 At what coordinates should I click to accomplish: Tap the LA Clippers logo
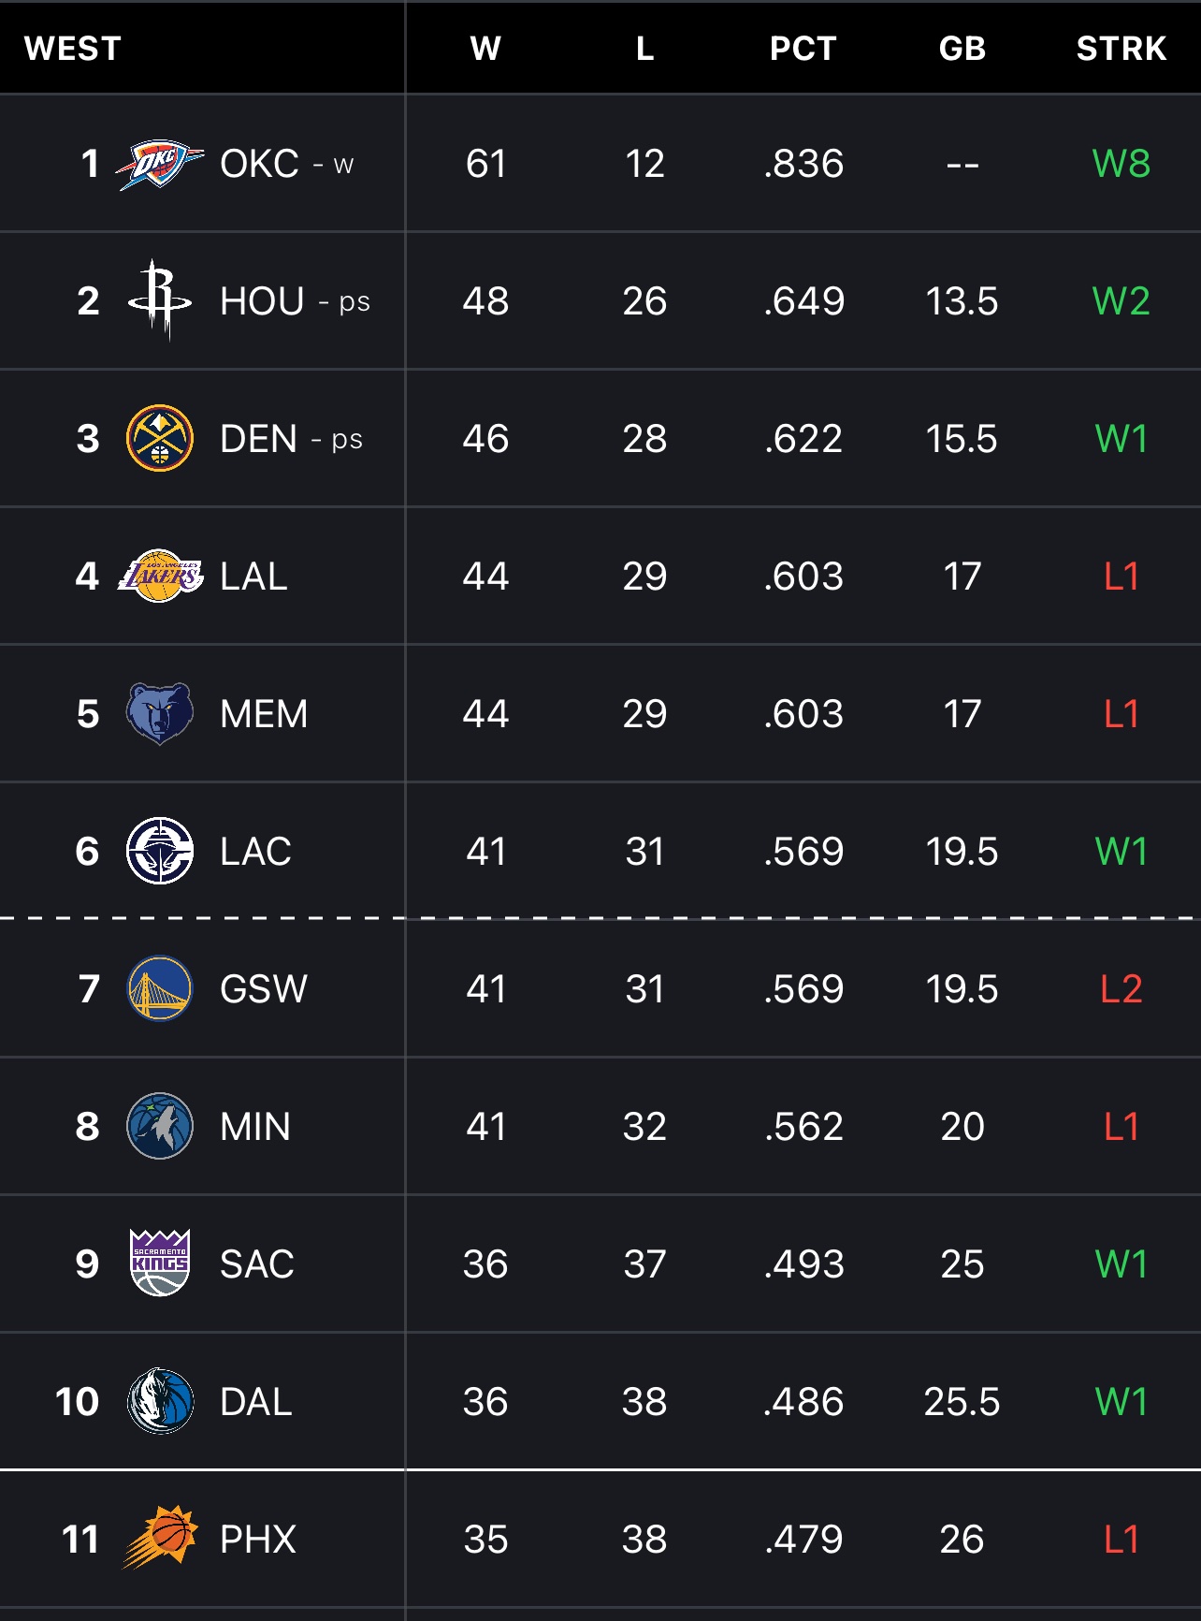[x=160, y=851]
